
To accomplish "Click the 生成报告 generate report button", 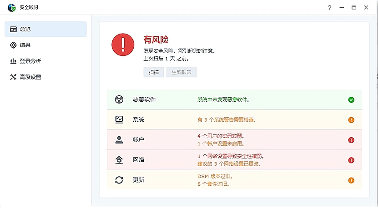I will [x=181, y=72].
